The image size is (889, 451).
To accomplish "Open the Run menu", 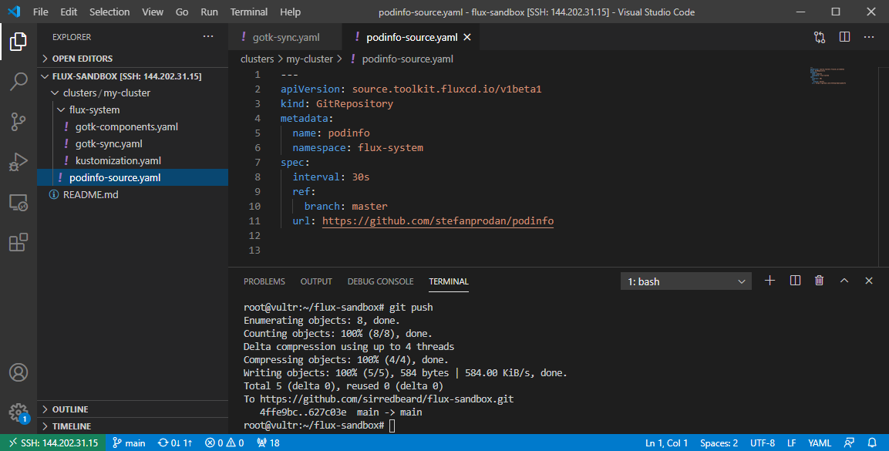I will click(209, 12).
